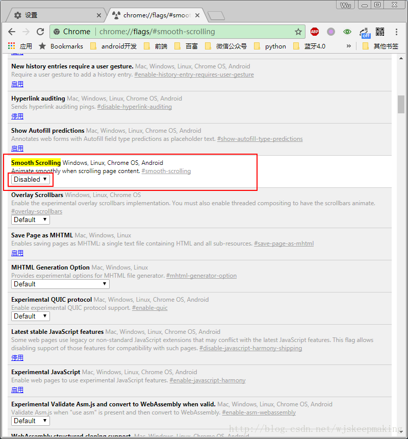Viewport: 408px width, 439px height.
Task: Enable New history entries require gesture
Action: (17, 84)
